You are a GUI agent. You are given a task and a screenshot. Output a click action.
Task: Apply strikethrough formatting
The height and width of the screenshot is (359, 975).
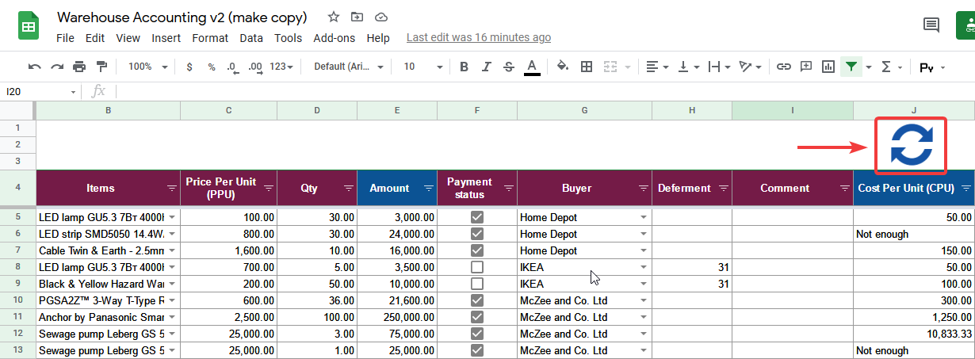509,67
